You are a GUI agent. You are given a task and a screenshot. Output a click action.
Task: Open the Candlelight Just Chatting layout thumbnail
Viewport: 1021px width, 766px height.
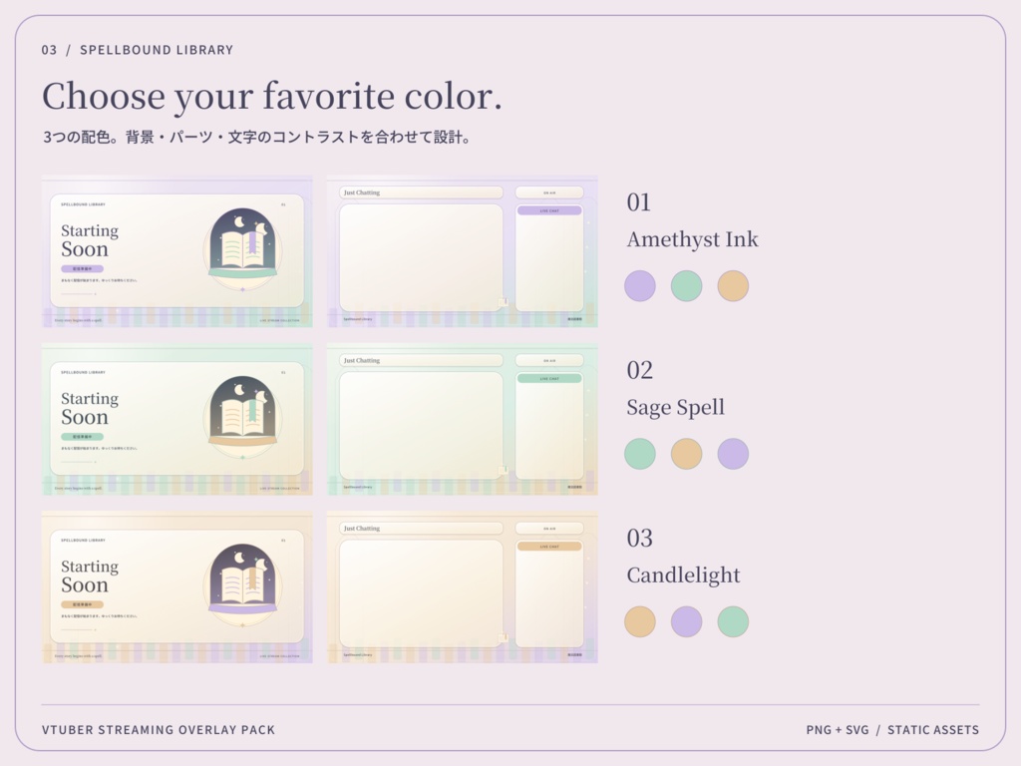pyautogui.click(x=463, y=586)
